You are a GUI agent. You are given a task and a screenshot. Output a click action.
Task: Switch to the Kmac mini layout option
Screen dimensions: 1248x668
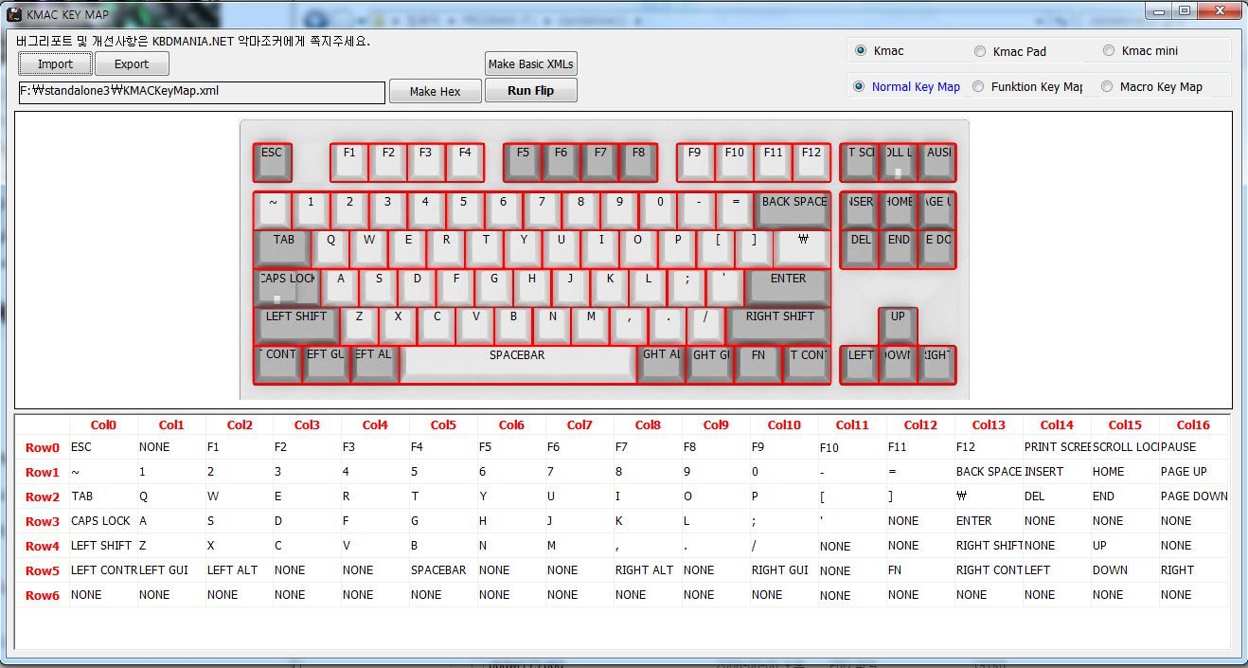1140,50
